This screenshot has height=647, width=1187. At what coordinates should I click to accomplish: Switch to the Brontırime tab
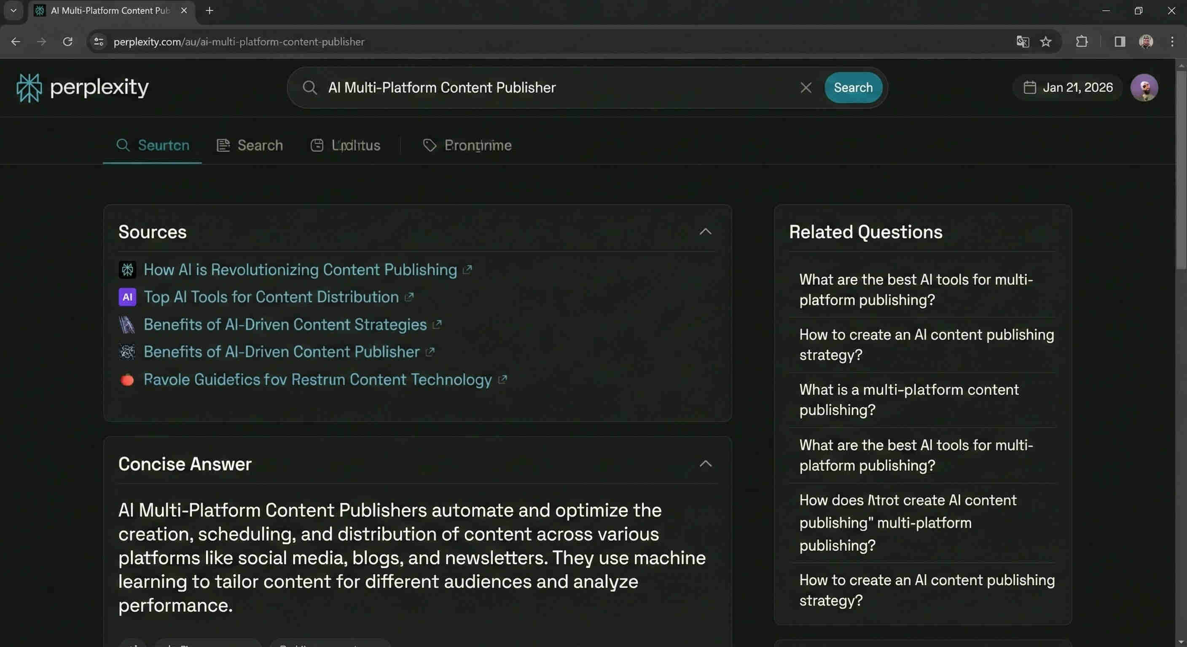[x=467, y=145]
